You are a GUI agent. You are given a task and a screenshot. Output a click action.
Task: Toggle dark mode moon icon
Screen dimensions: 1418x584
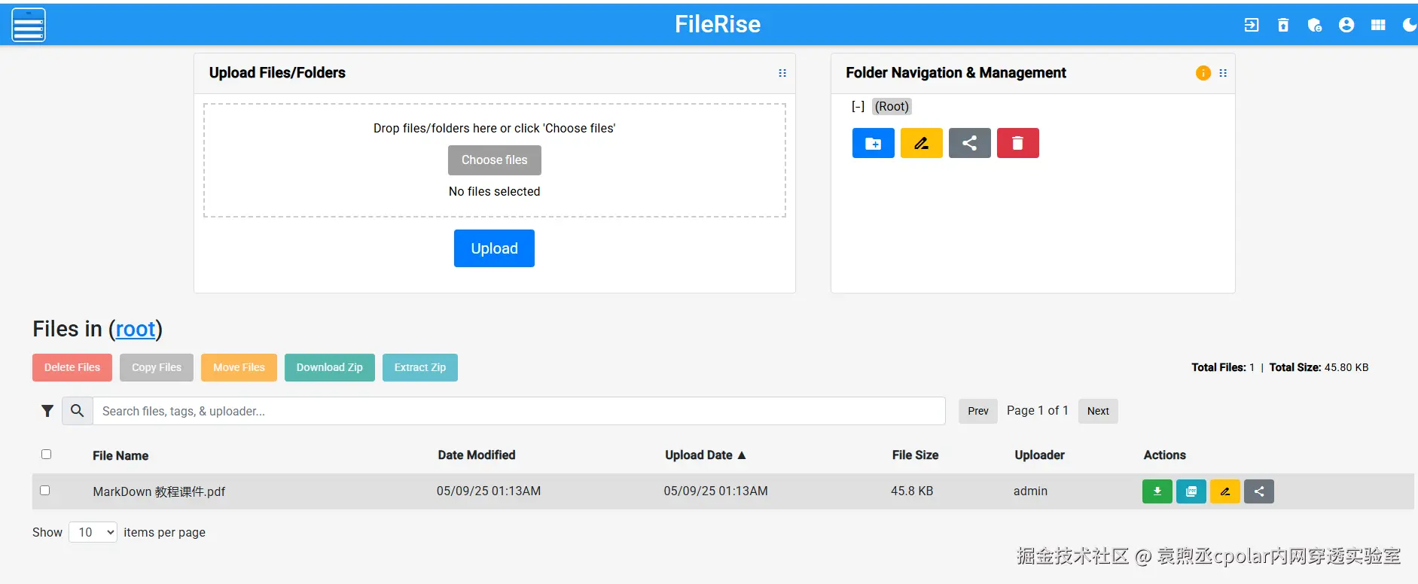tap(1409, 25)
